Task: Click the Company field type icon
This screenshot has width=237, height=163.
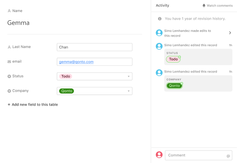Action: coord(9,91)
